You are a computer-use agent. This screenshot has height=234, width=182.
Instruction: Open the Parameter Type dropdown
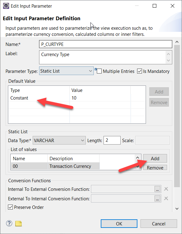66,71
